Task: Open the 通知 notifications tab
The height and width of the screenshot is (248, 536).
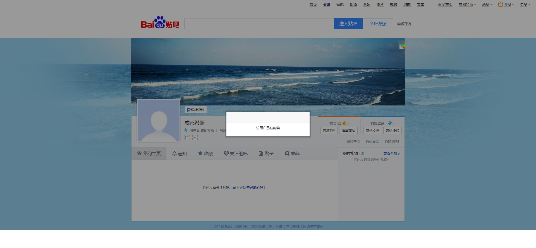Action: point(180,153)
